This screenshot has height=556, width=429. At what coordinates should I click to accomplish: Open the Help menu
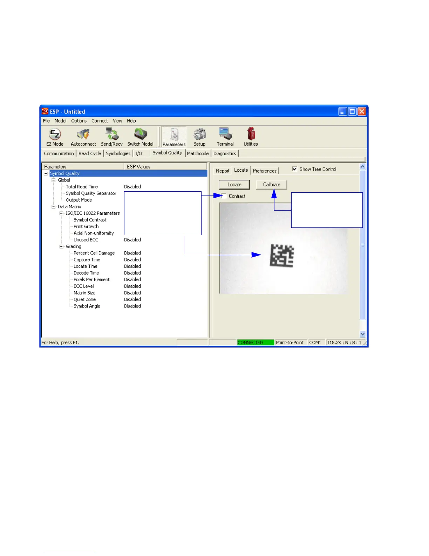coord(131,121)
